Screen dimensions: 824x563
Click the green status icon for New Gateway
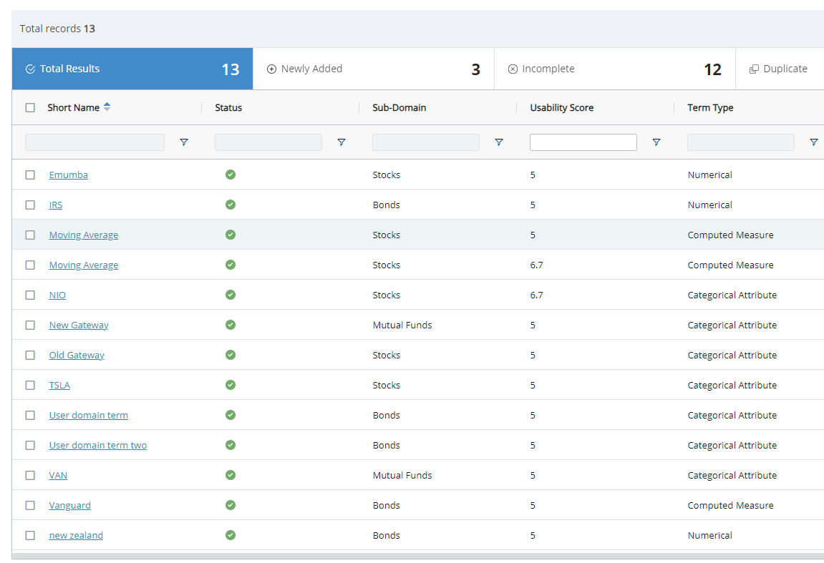click(x=231, y=325)
